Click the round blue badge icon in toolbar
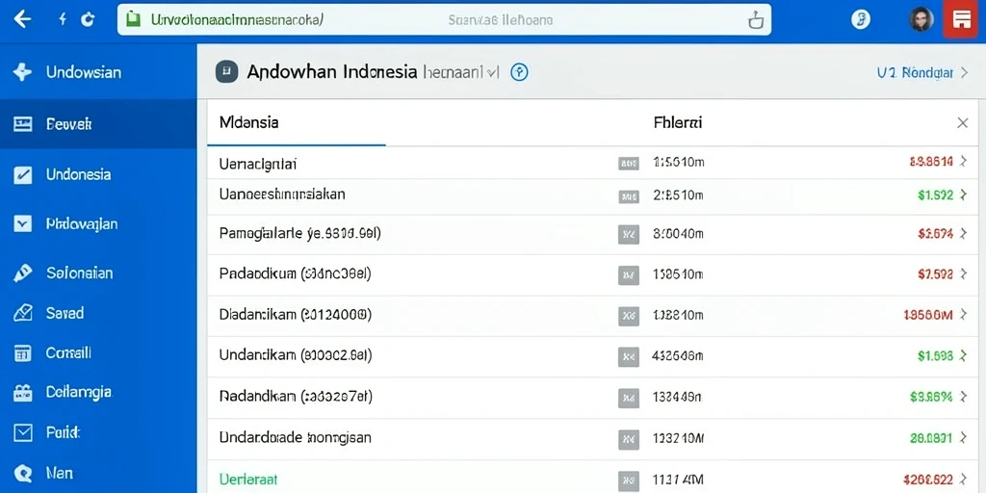The height and width of the screenshot is (493, 986). pyautogui.click(x=860, y=19)
